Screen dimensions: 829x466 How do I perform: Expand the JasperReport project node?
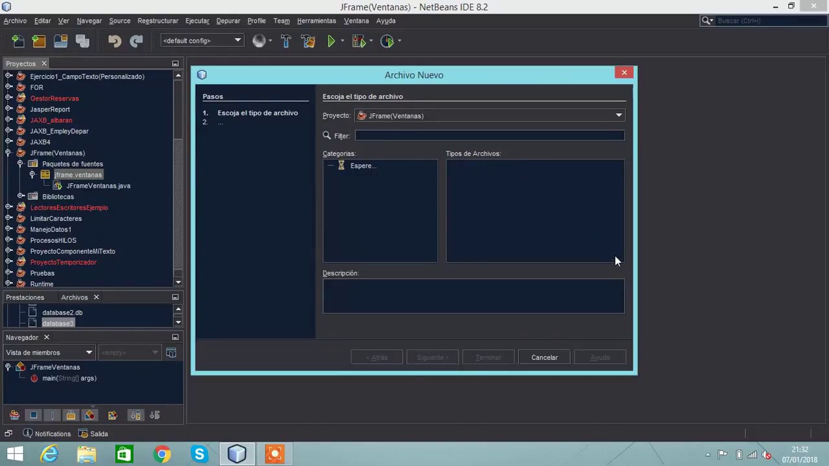(x=8, y=109)
